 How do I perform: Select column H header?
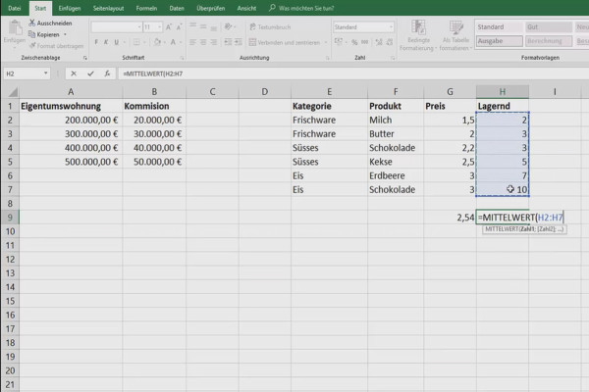503,91
